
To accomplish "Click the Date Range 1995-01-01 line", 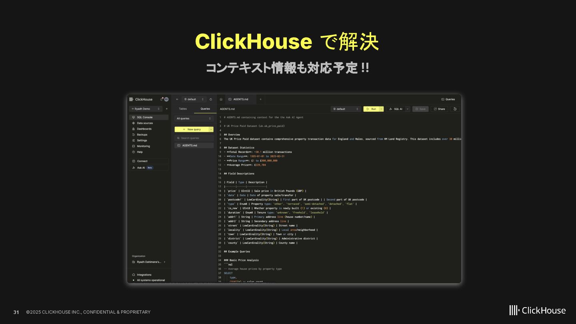I will [x=254, y=156].
